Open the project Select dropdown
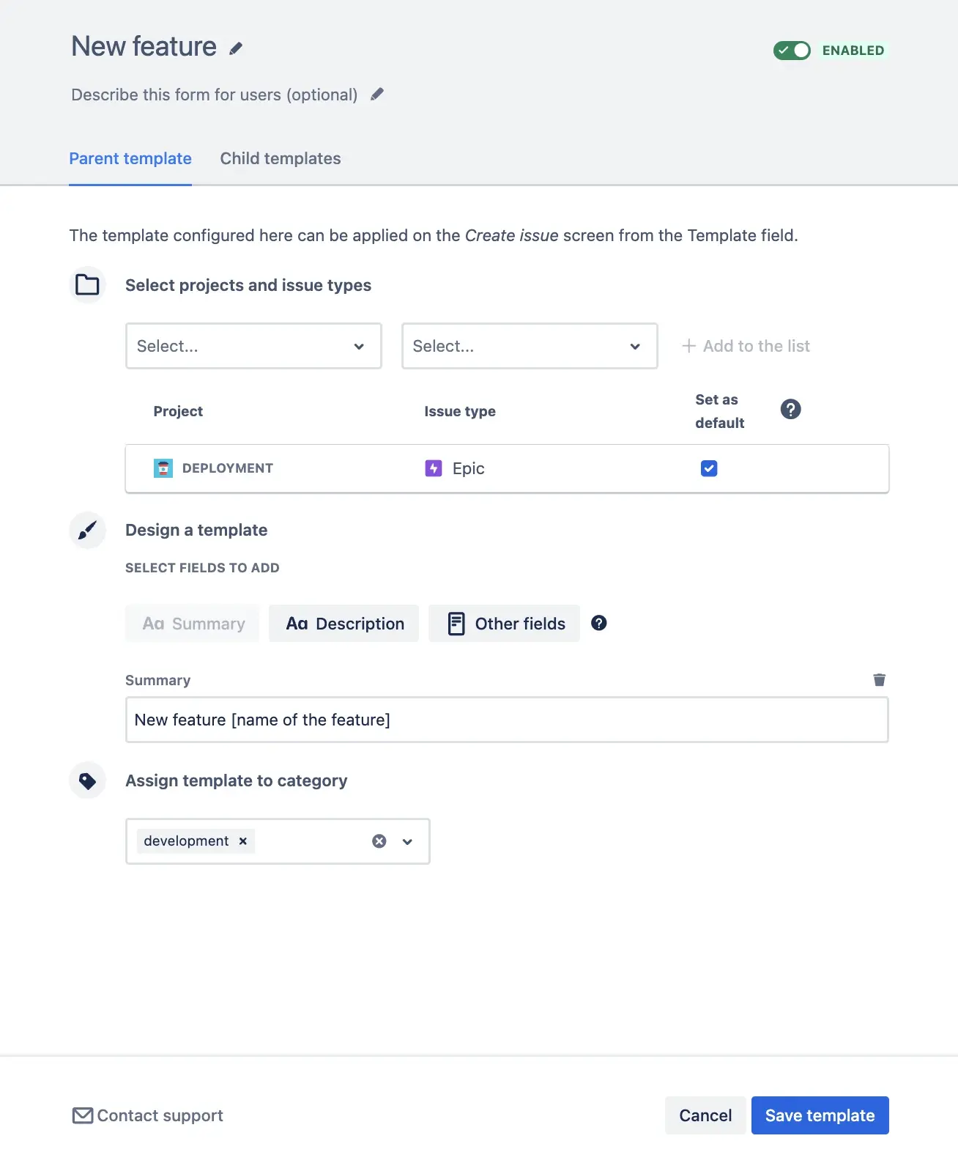958x1174 pixels. (x=253, y=346)
